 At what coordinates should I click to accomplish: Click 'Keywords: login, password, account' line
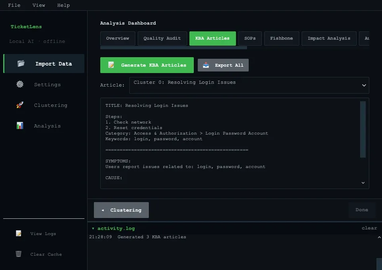154,139
